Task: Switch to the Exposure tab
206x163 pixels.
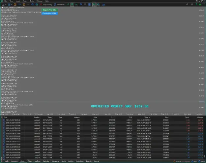Action: click(x=14, y=161)
